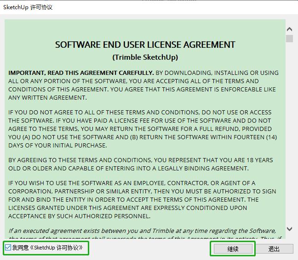Click the 退出 button
Screen dimensions: 298x260
[274, 249]
